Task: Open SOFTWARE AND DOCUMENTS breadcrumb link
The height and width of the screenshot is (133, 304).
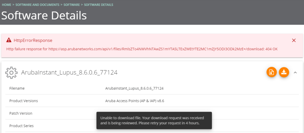Action: 37,5
